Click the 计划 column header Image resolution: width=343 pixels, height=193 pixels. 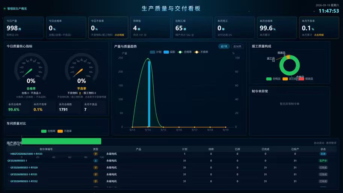coord(184,149)
